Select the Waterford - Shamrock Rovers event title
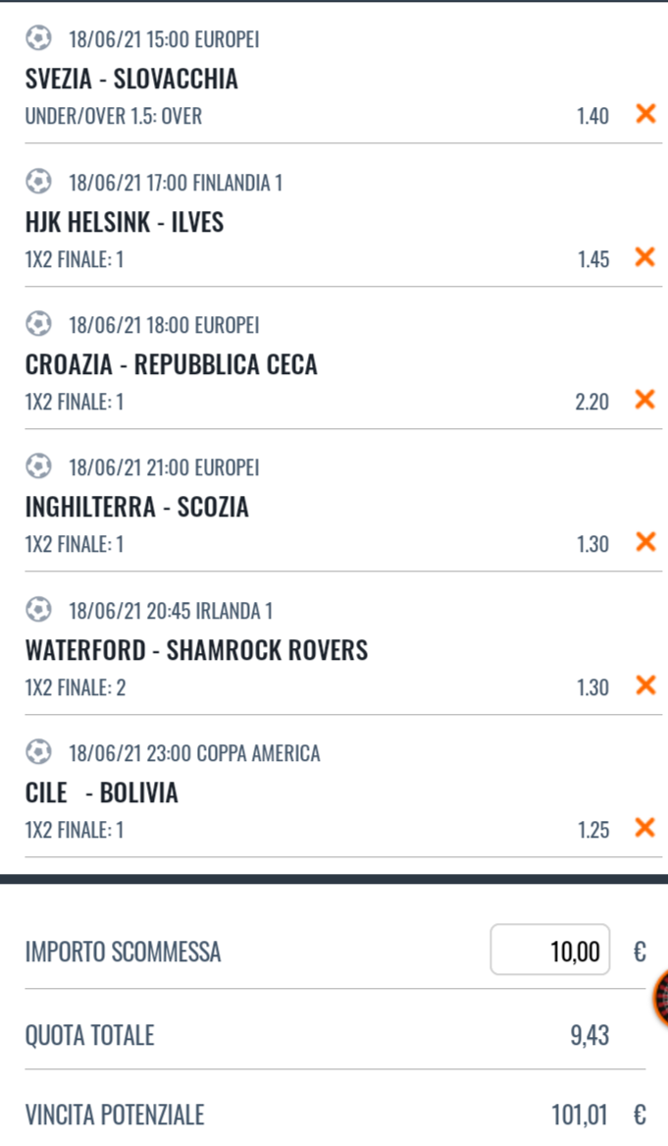The image size is (668, 1146). point(196,650)
